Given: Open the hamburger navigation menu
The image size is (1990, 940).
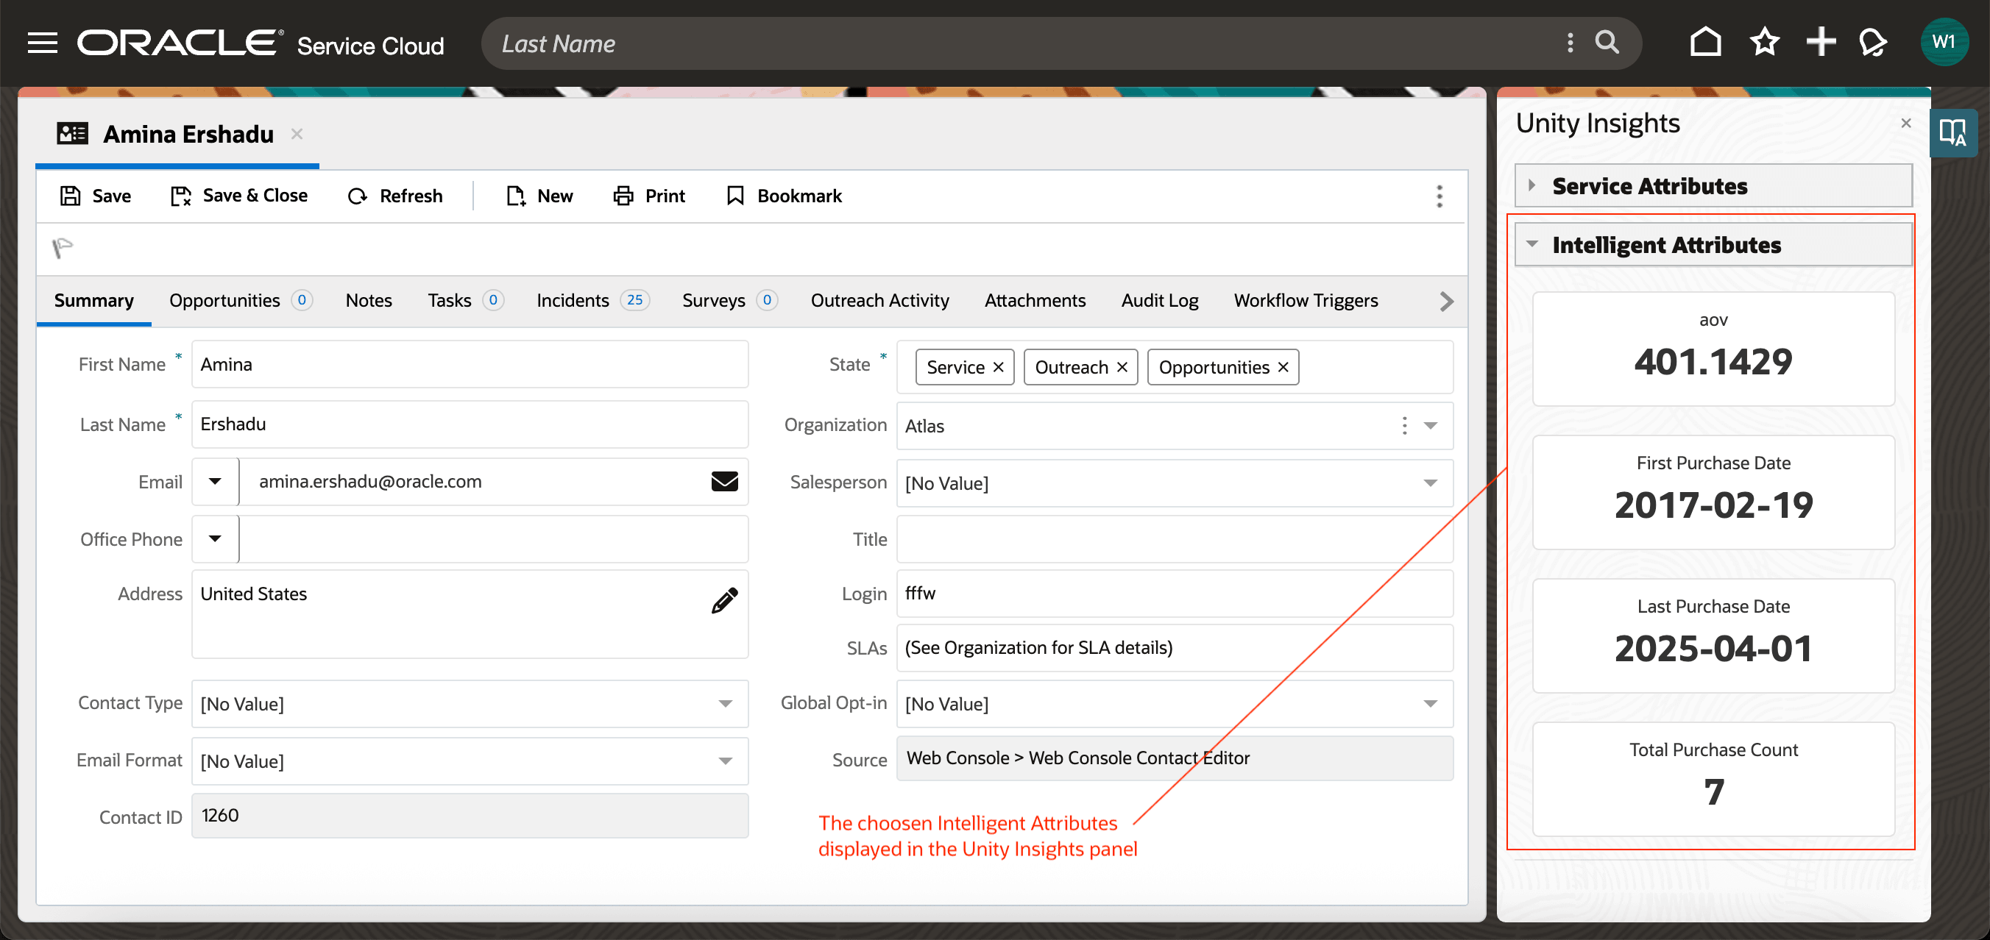Looking at the screenshot, I should 43,43.
